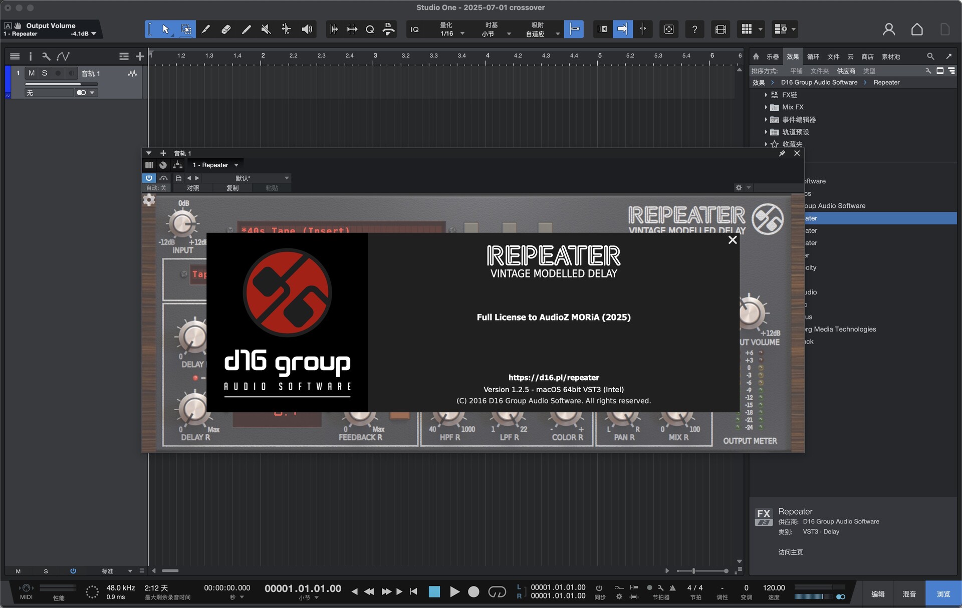
Task: Solo track 音轨 1
Action: coord(45,73)
